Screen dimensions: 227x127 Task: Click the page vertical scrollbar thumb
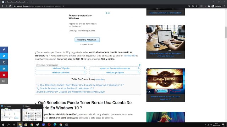point(226,32)
